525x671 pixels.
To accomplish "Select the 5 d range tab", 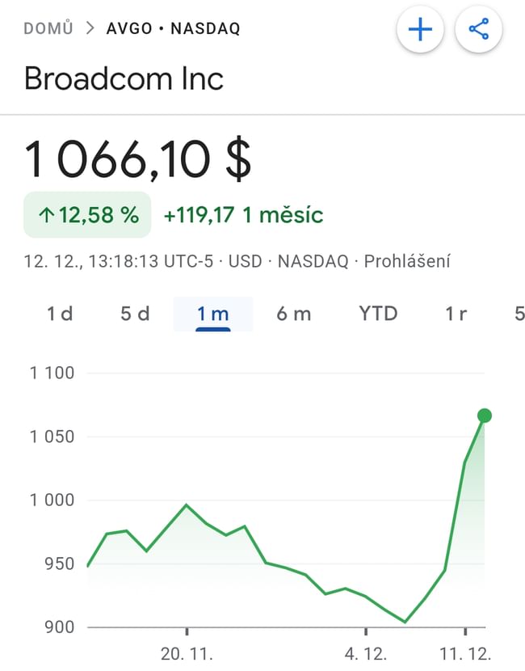I will coord(135,314).
